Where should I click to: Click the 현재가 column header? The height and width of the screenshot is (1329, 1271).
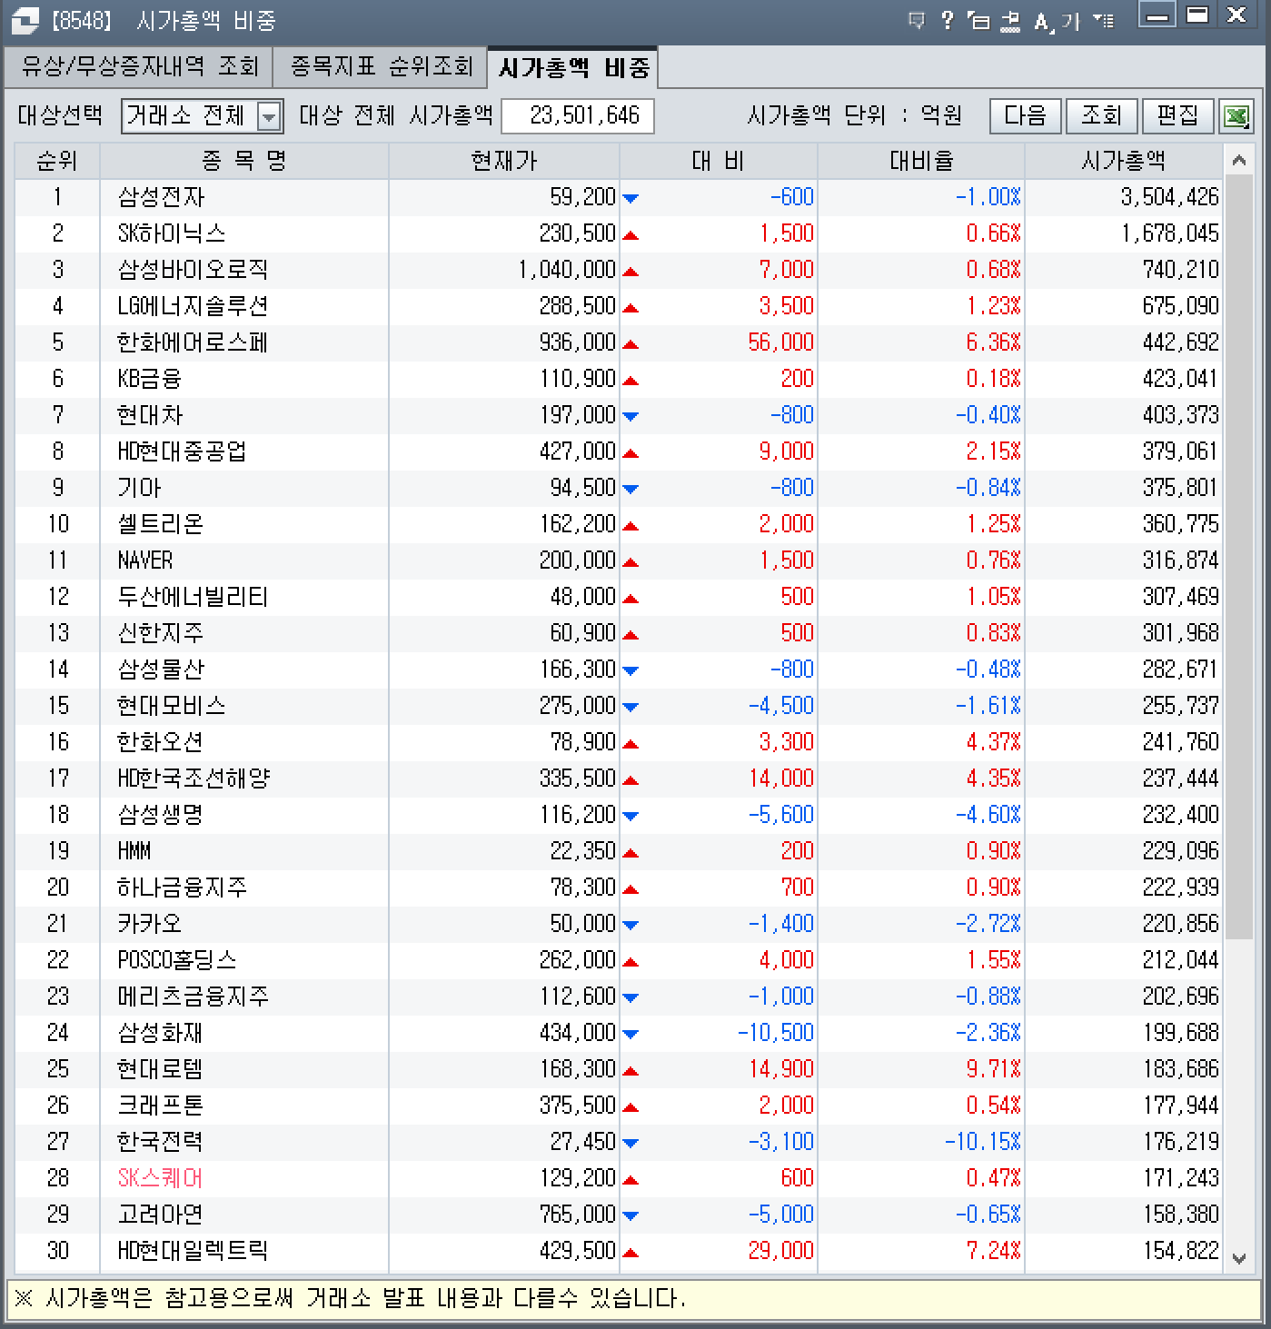pos(504,161)
